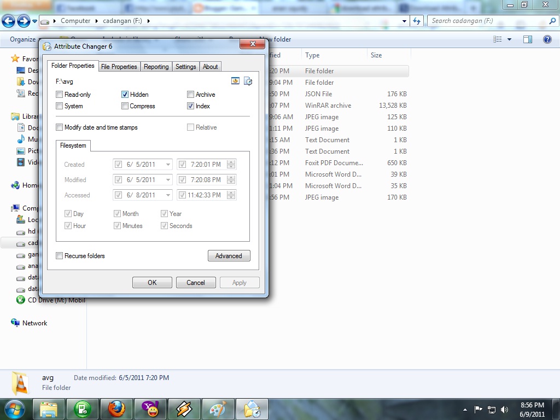Image resolution: width=560 pixels, height=420 pixels.
Task: Expand the address bar history dropdown
Action: pos(404,21)
